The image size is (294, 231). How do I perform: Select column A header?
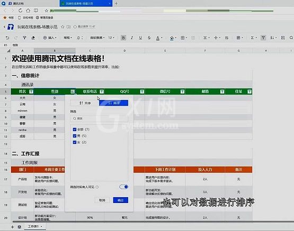point(22,51)
